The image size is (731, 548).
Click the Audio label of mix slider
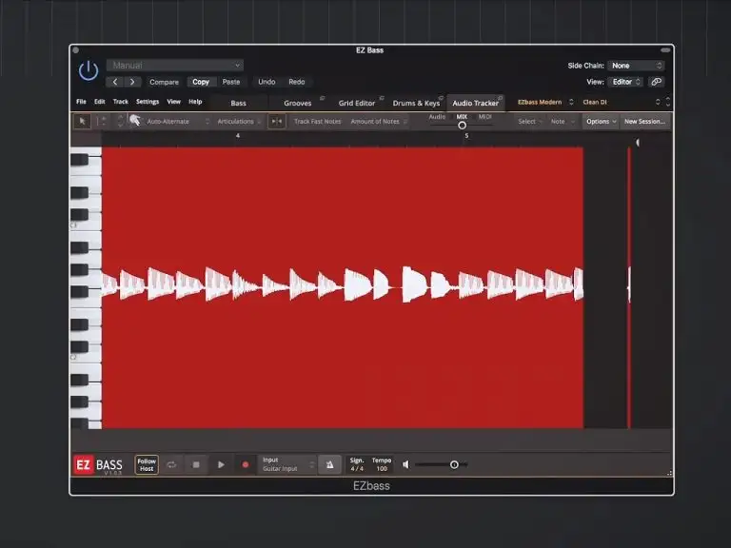(437, 116)
